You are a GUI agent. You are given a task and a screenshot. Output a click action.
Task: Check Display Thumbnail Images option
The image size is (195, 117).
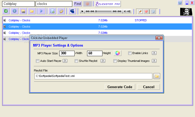click(x=115, y=61)
